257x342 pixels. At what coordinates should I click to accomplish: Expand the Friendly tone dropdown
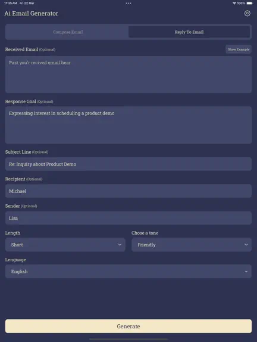192,245
